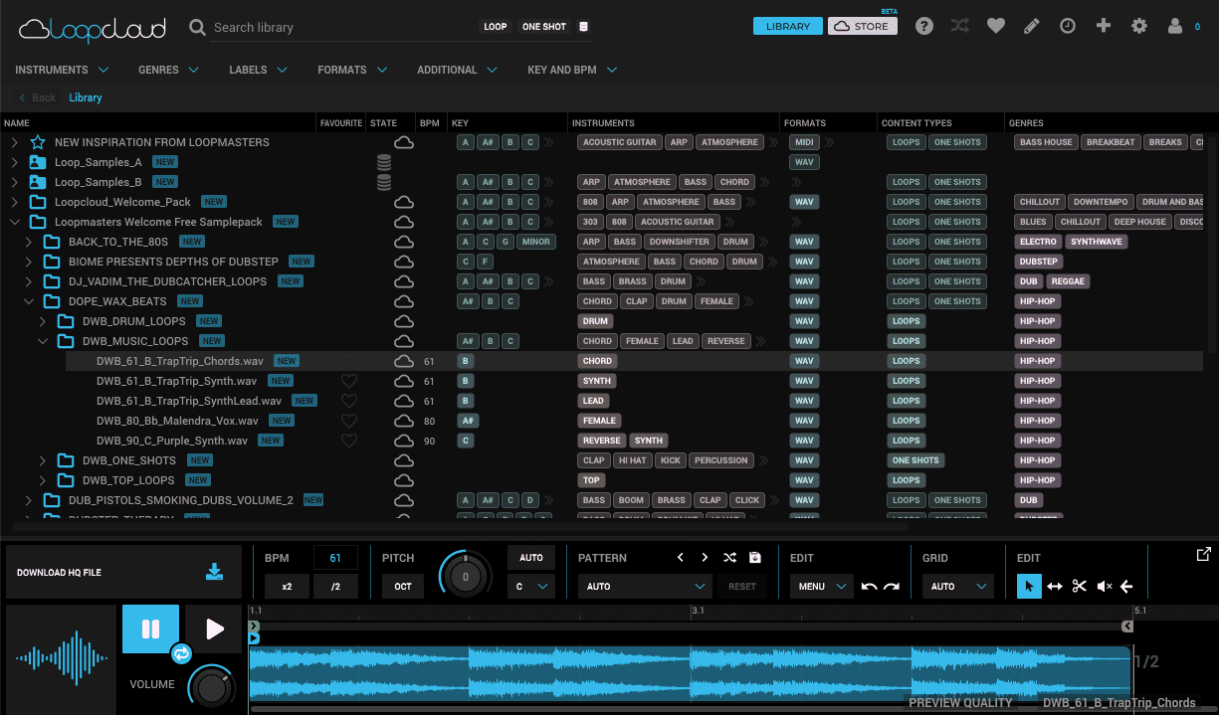This screenshot has height=715, width=1219.
Task: Open the LABELS filter dropdown
Action: click(x=258, y=70)
